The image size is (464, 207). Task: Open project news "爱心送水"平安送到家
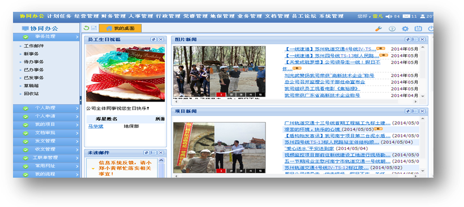(x=310, y=148)
